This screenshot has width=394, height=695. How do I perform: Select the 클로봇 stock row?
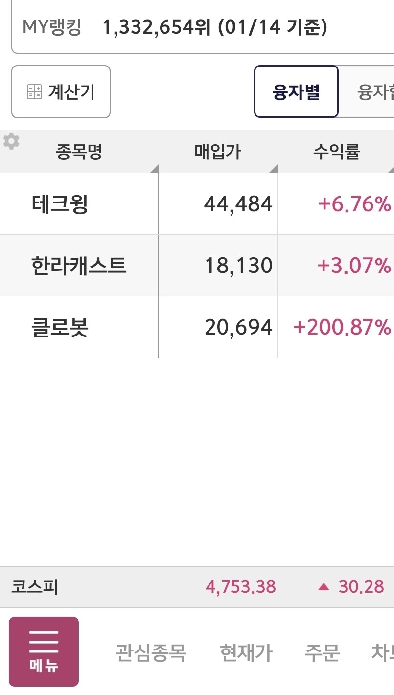[x=60, y=327]
